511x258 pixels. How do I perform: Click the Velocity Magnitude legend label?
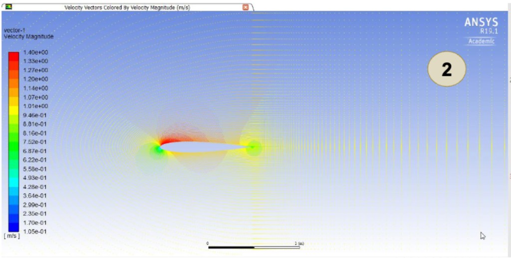pos(28,37)
